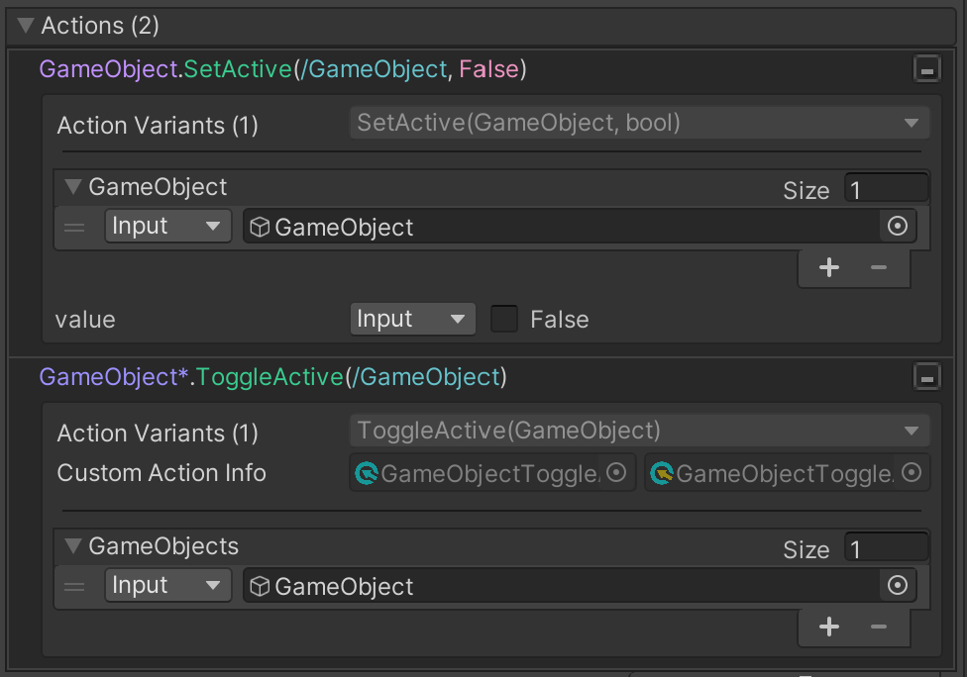Remove element from the GameObjects list

tap(879, 627)
